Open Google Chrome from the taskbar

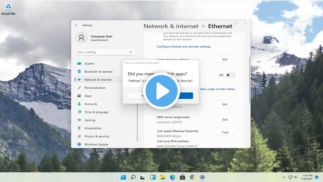point(192,177)
